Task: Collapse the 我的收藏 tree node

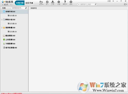Action: coord(2,28)
